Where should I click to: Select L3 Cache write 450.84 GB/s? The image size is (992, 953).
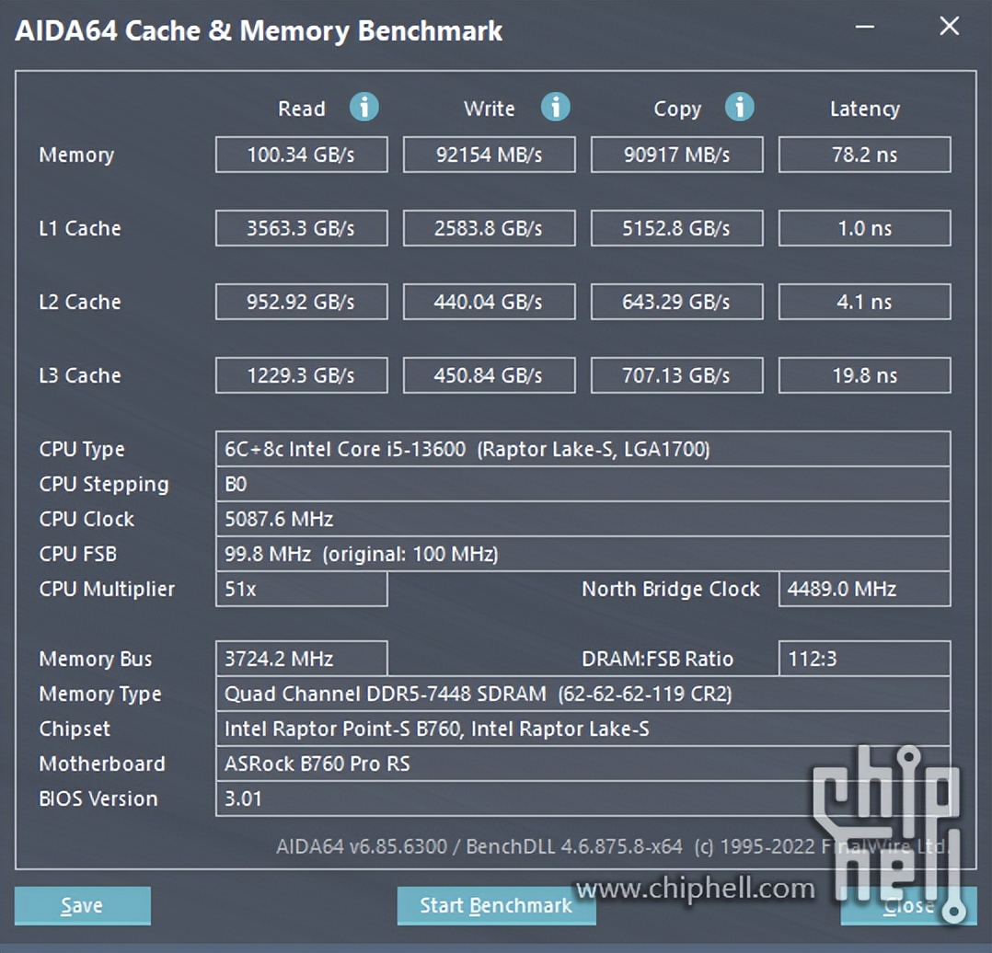489,375
